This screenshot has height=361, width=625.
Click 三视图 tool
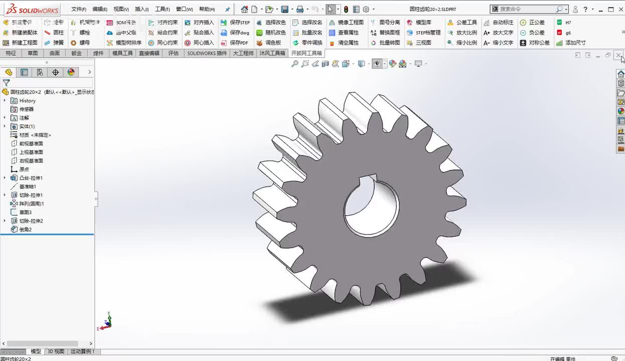click(x=419, y=43)
